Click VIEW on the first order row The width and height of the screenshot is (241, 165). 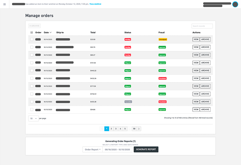pos(196,39)
